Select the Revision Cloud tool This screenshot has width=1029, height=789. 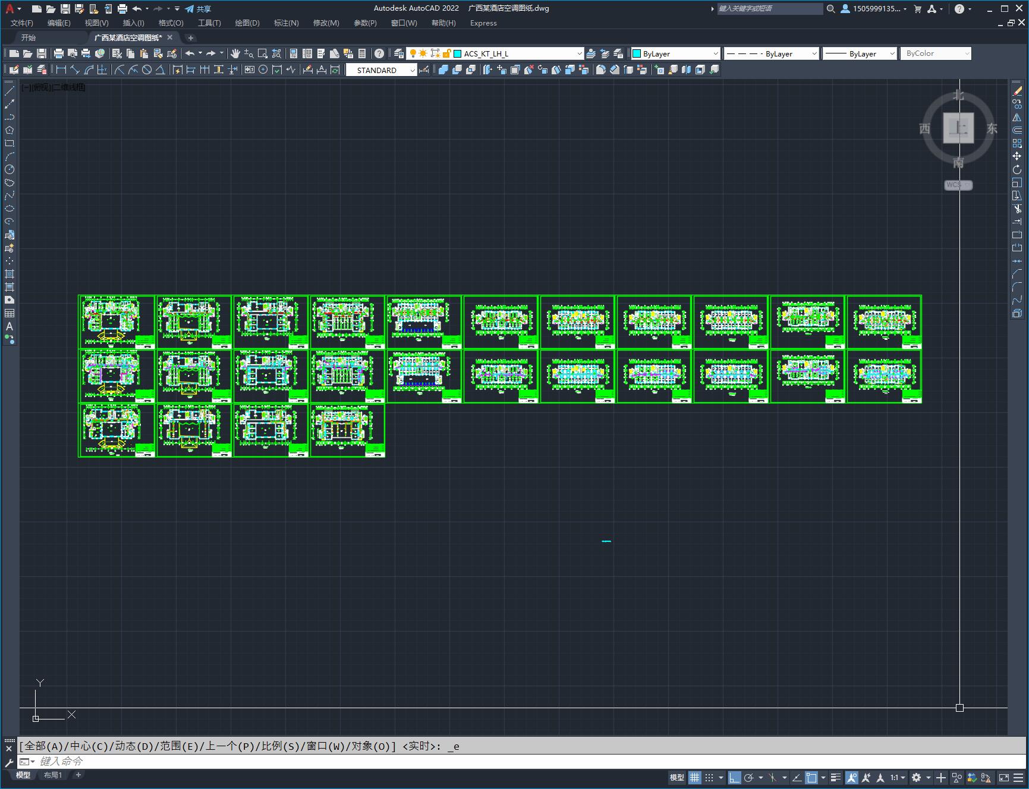10,182
